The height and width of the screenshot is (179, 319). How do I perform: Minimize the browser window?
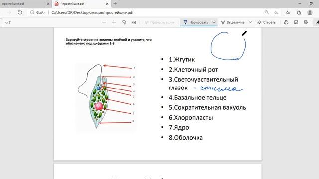click(x=300, y=3)
